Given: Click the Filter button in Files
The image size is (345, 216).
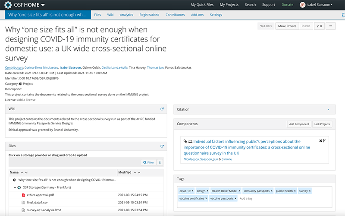Looking at the screenshot, I should click(148, 162).
